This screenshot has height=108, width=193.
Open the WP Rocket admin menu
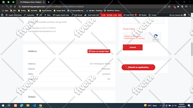(x=142, y=15)
